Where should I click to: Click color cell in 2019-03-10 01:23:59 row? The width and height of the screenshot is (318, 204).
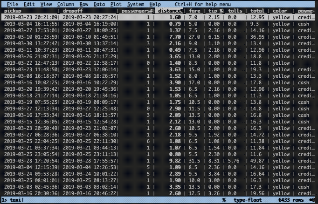[x=281, y=37]
